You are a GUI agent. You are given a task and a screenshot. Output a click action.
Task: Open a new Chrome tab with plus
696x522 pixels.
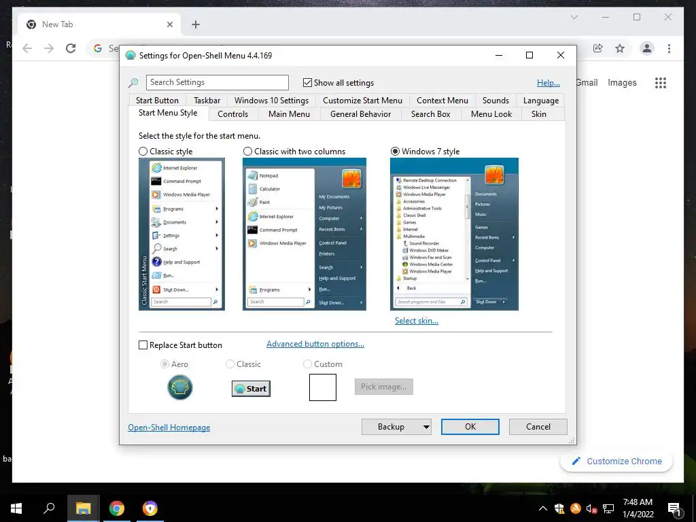tap(196, 24)
